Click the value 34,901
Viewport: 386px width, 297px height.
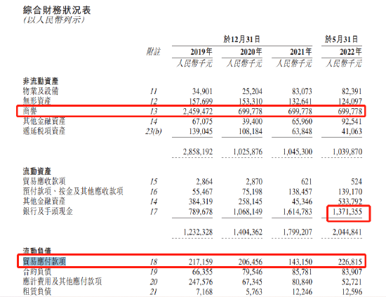pyautogui.click(x=202, y=91)
